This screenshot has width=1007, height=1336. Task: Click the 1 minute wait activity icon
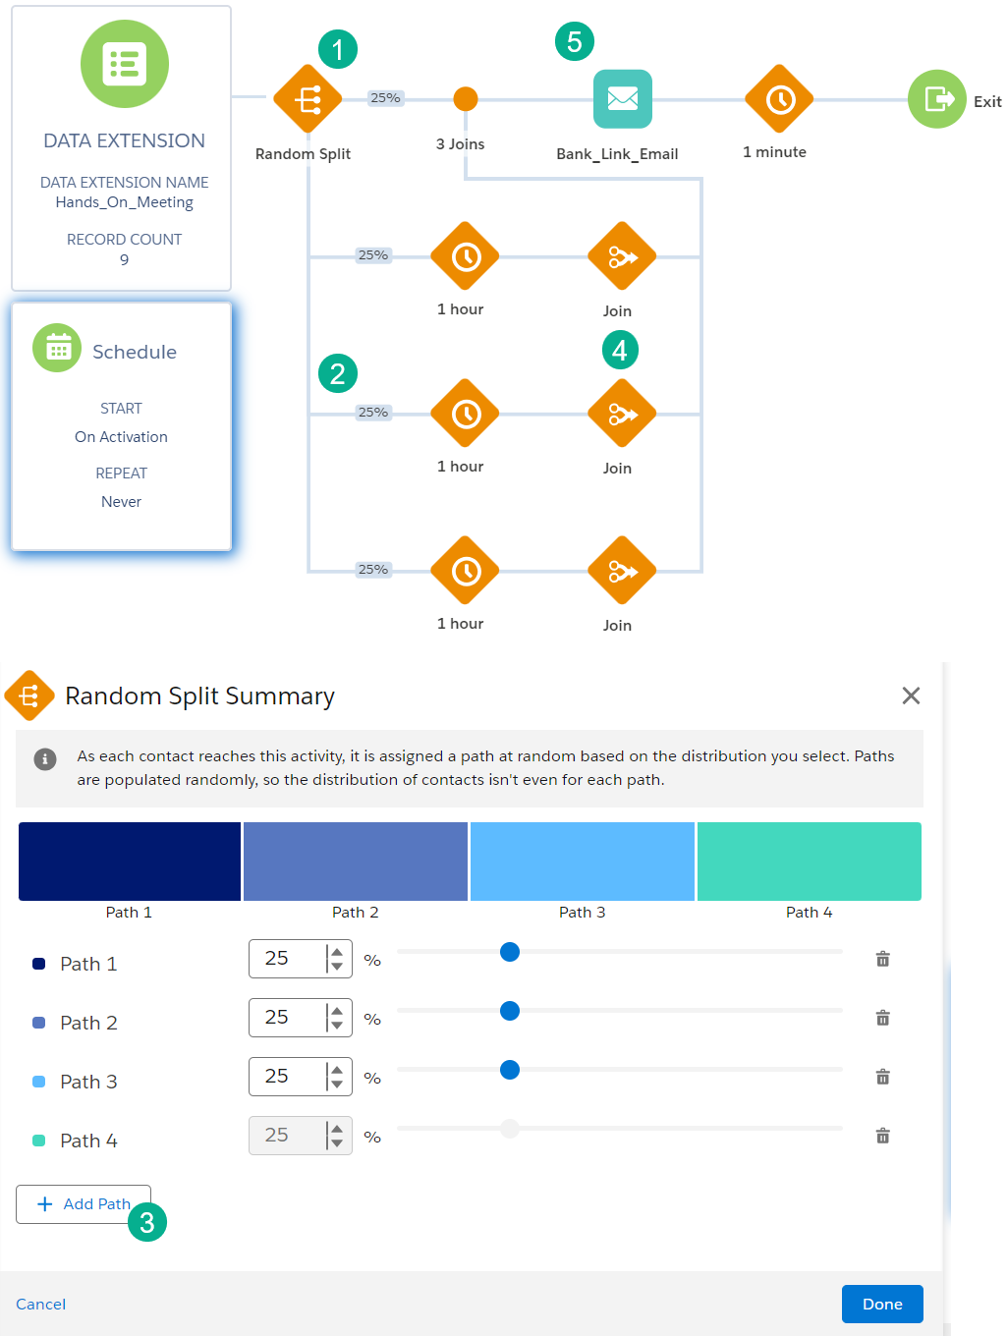click(778, 98)
